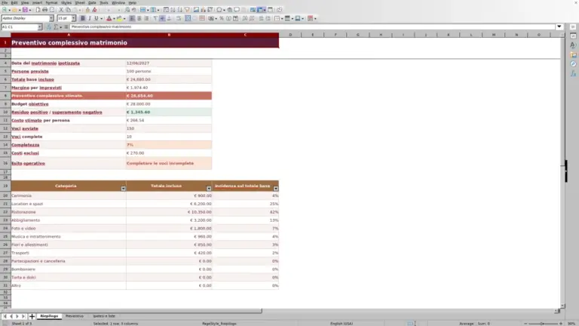579x326 pixels.
Task: Click the Align Right icon
Action: coord(146,18)
